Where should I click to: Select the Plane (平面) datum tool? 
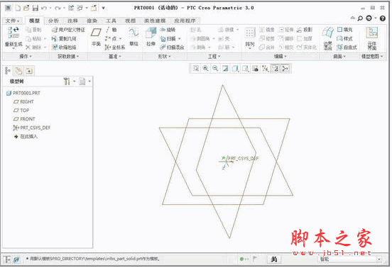pyautogui.click(x=96, y=38)
